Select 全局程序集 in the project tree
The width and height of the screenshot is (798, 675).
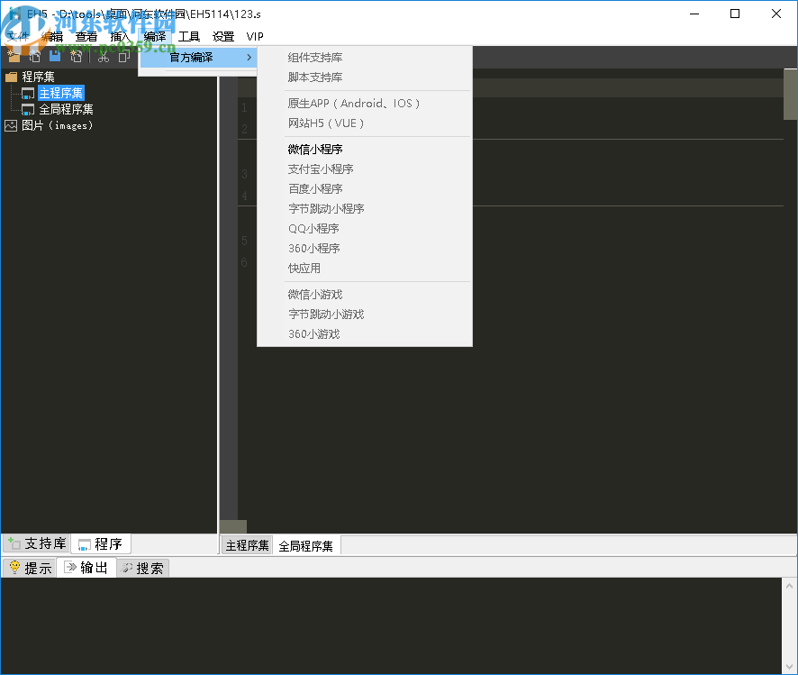point(66,109)
